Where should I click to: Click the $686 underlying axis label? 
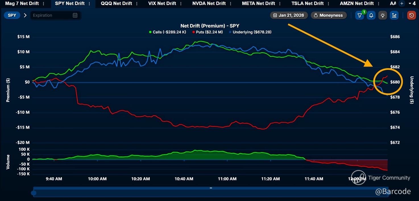tap(395, 37)
